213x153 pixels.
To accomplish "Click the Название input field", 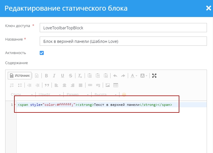I will click(x=123, y=41).
